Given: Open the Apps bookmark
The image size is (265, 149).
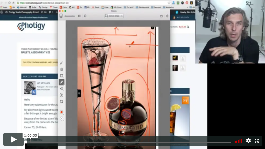Looking at the screenshot, I should (4, 7).
